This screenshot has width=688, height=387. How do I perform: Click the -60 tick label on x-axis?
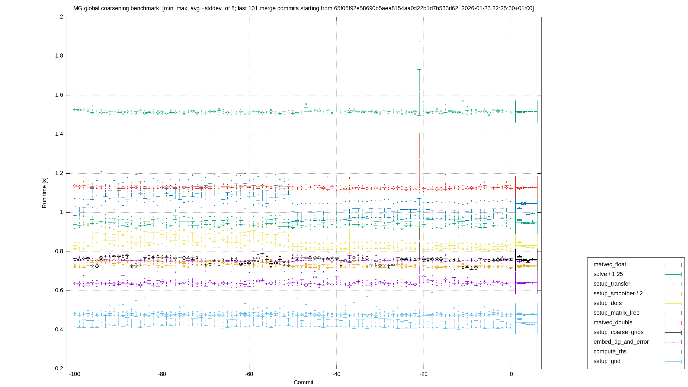tap(249, 374)
